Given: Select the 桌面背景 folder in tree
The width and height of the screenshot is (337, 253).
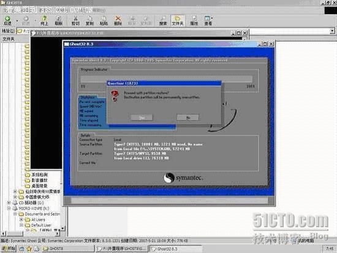Looking at the screenshot, I should [x=40, y=186].
